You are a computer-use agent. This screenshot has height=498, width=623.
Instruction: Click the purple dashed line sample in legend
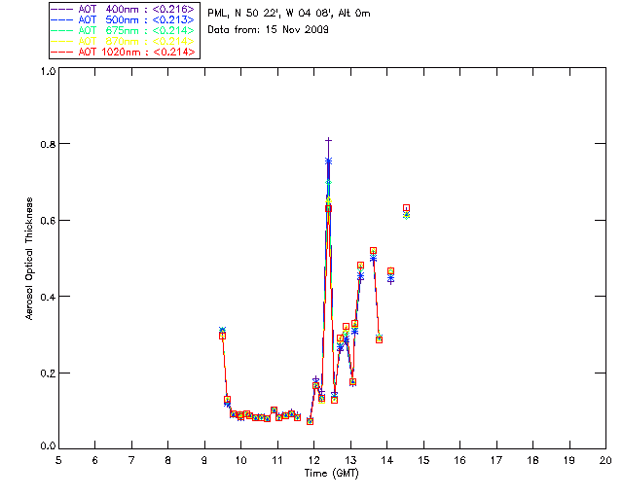click(62, 9)
